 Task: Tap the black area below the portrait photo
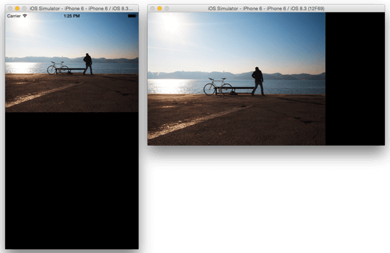[x=71, y=180]
